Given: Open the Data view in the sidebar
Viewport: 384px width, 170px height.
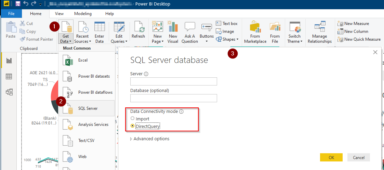Looking at the screenshot, I should pos(9,76).
